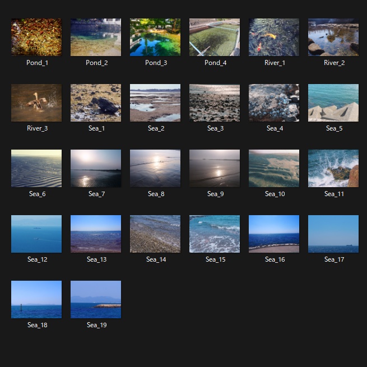367x367 pixels.
Task: Click the Sea_1 rock thumbnail
Action: [96, 103]
